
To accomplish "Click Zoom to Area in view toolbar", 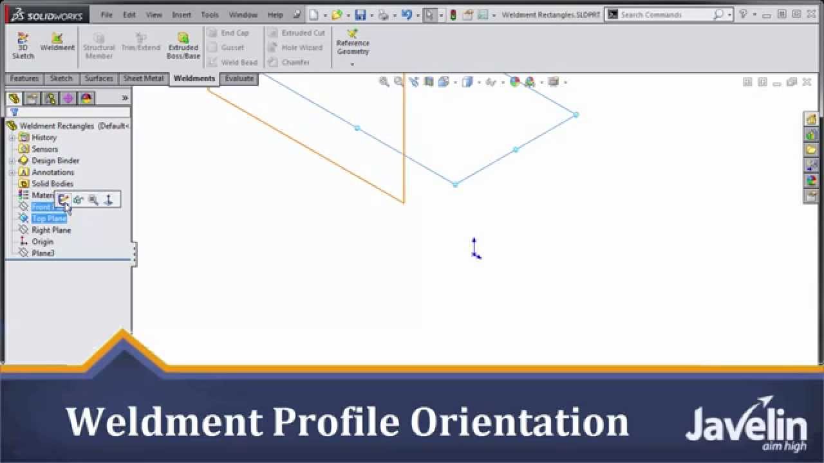I will (x=398, y=82).
